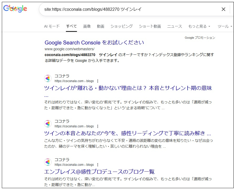
Task: Click the Google プロモーション label
Action: pos(200,38)
